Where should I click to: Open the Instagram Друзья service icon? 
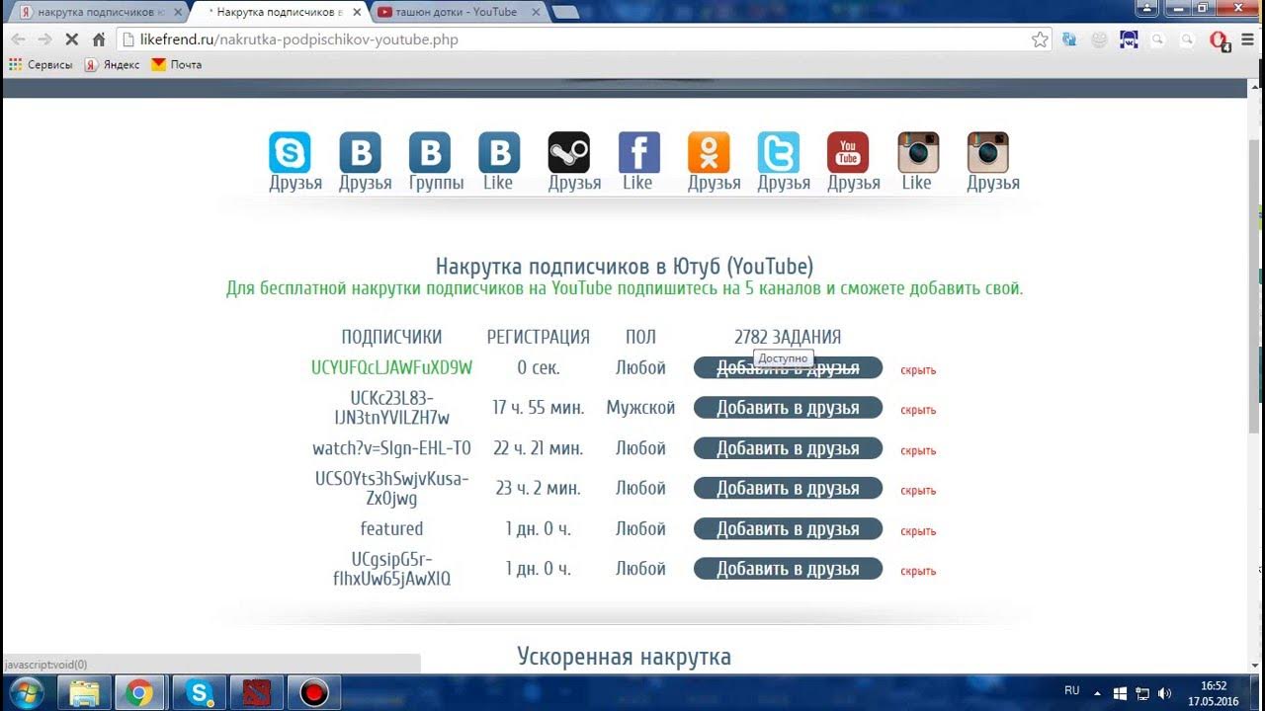[988, 153]
